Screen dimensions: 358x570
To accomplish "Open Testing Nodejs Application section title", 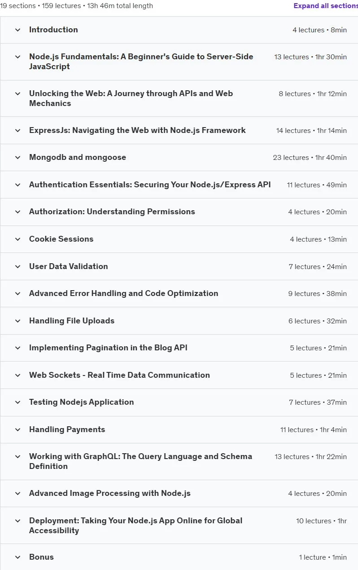I will click(x=82, y=402).
